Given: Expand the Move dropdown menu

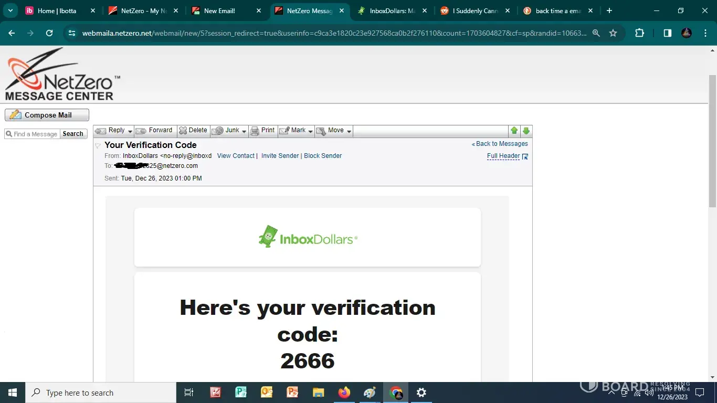Looking at the screenshot, I should pos(349,131).
